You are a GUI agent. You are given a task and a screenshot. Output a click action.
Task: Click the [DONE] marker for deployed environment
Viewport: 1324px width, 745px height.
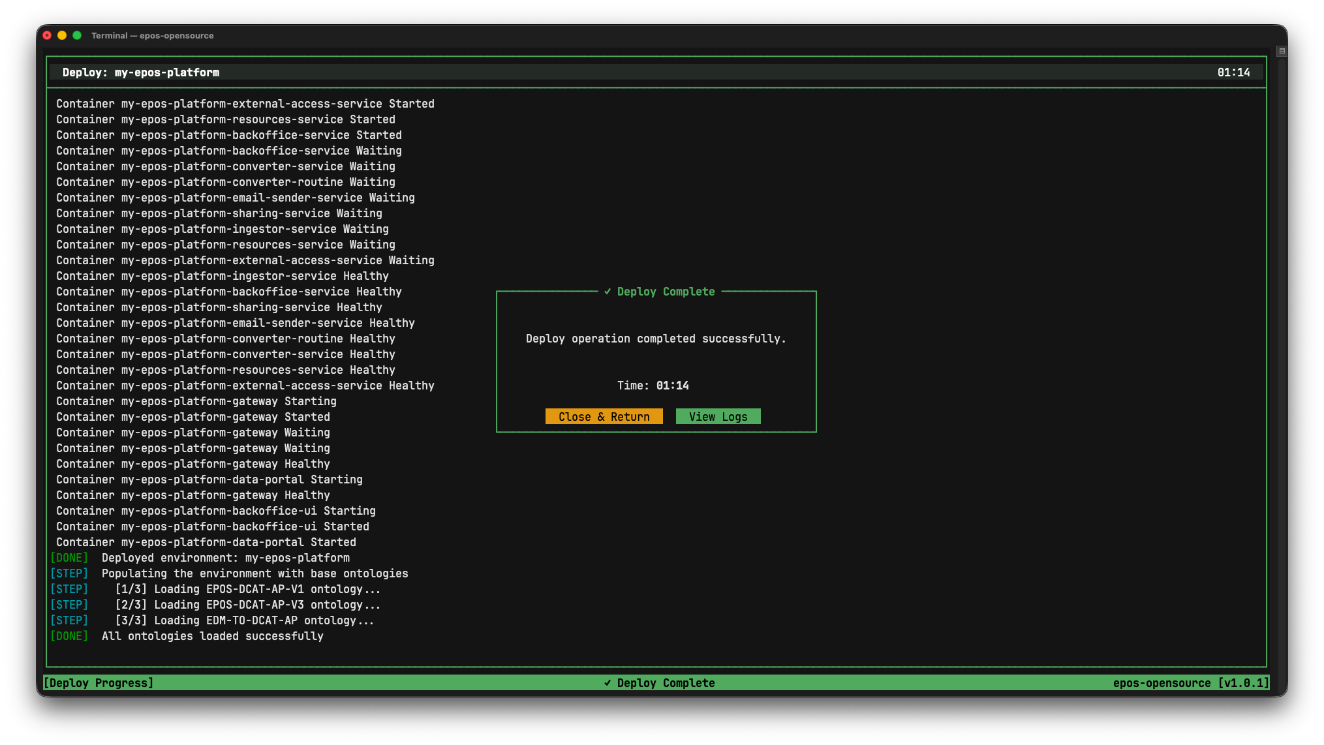69,558
